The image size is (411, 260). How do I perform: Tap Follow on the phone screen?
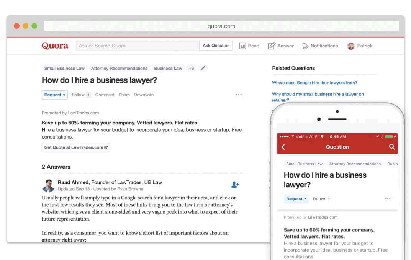pos(319,199)
